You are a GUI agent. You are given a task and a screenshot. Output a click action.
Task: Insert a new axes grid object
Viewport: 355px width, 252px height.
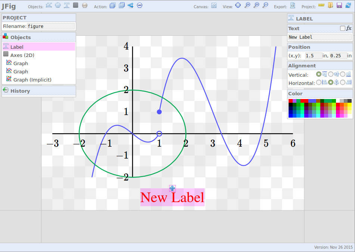(76, 5)
